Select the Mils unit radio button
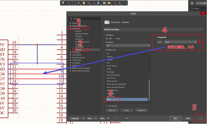The width and height of the screenshot is (207, 124). click(107, 39)
